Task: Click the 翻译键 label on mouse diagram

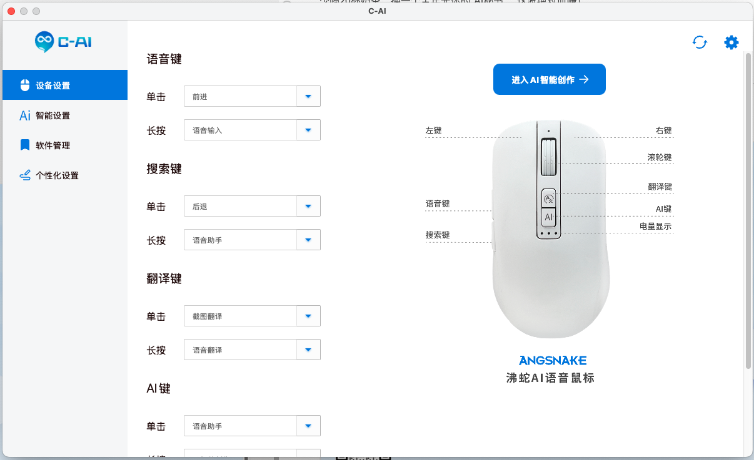Action: tap(660, 187)
